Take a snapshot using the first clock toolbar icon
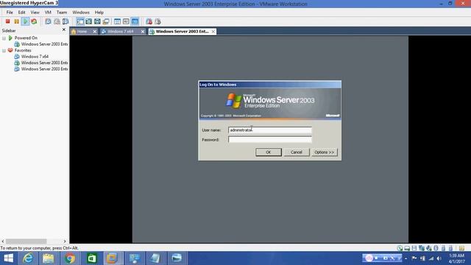The height and width of the screenshot is (265, 471). point(48,21)
